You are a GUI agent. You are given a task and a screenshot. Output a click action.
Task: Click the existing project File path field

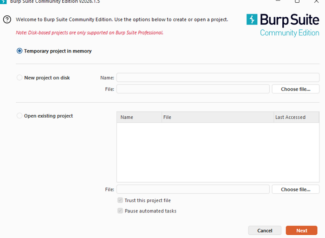pos(193,189)
